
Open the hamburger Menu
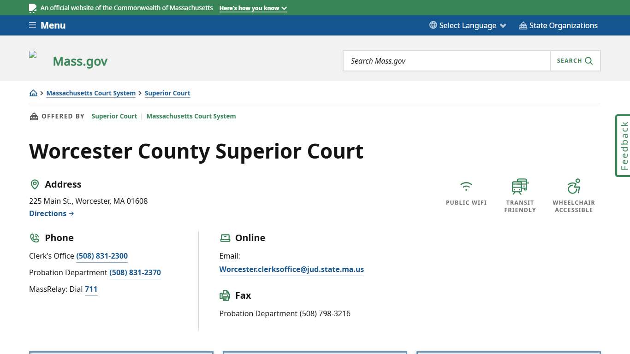(47, 25)
